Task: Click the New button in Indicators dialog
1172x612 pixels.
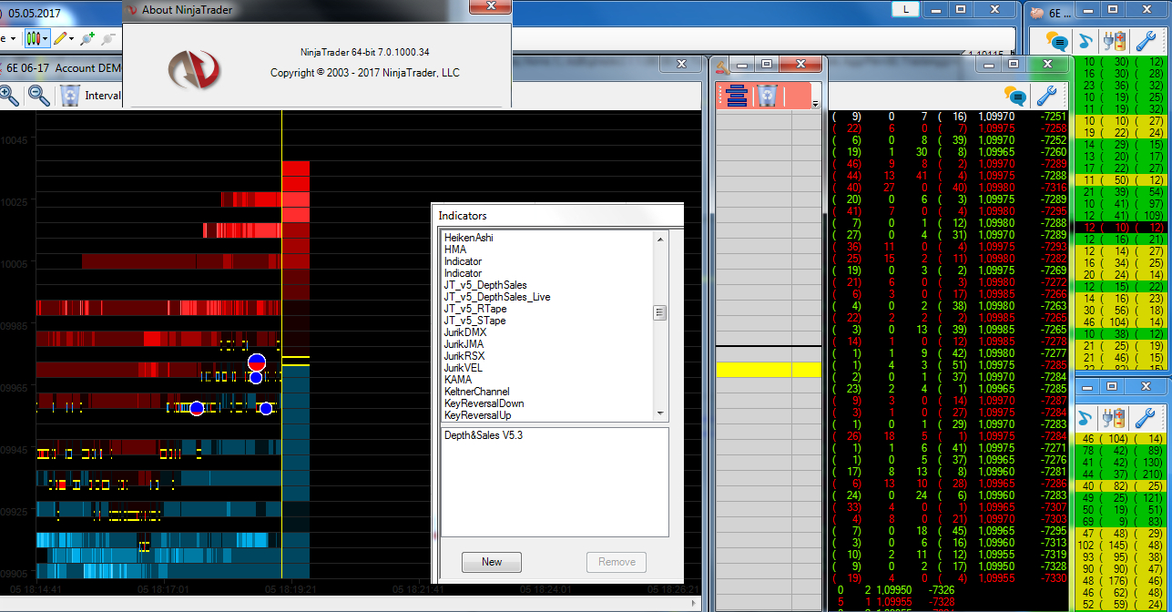Action: pos(491,562)
